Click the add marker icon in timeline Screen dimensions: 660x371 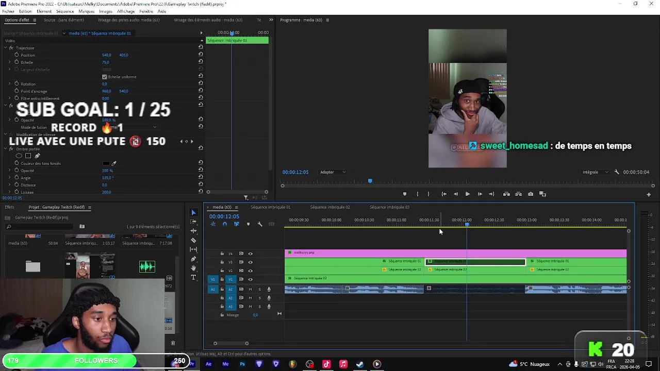[248, 224]
